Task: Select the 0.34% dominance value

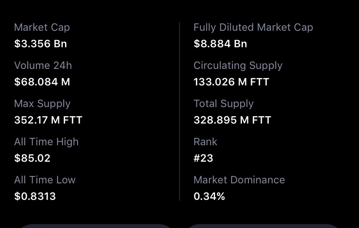Action: point(209,196)
